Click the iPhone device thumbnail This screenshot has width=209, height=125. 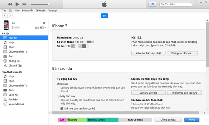click(6, 25)
